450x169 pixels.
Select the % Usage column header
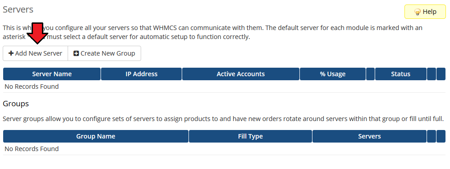333,74
